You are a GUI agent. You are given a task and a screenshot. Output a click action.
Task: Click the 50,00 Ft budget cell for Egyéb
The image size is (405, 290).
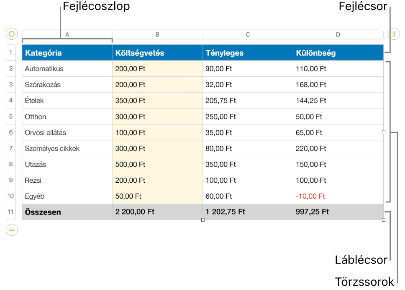(158, 196)
